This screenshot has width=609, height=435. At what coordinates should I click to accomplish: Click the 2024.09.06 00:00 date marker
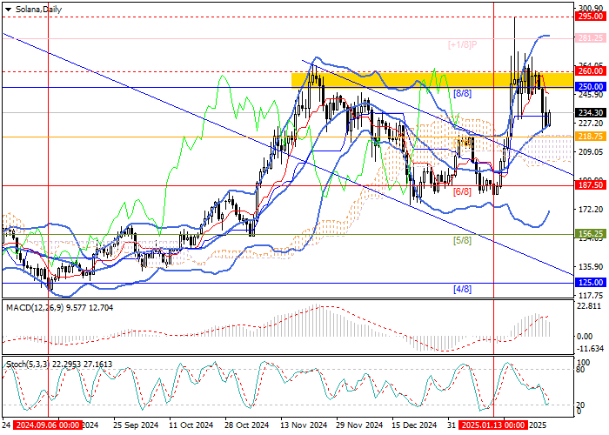coord(46,426)
